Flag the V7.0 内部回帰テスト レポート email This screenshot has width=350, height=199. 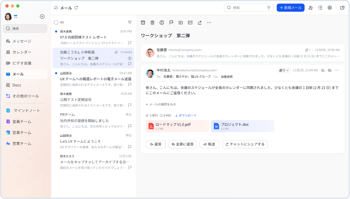click(x=130, y=43)
